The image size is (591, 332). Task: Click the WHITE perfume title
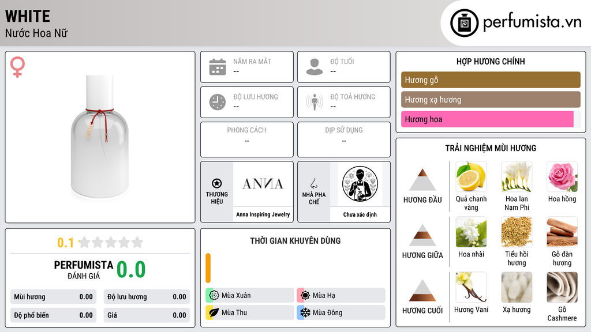tap(28, 16)
